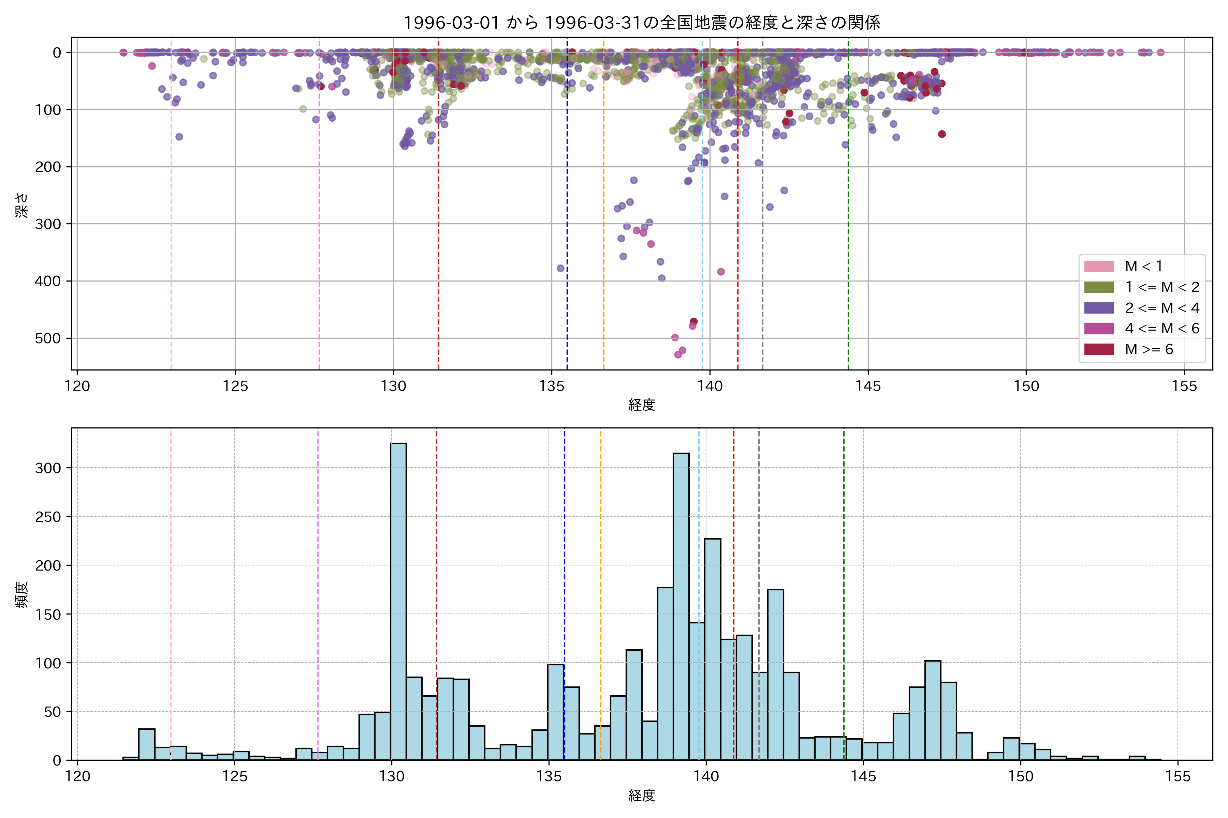Click the '500' tick label on the depth axis
The image size is (1228, 818).
coord(48,338)
